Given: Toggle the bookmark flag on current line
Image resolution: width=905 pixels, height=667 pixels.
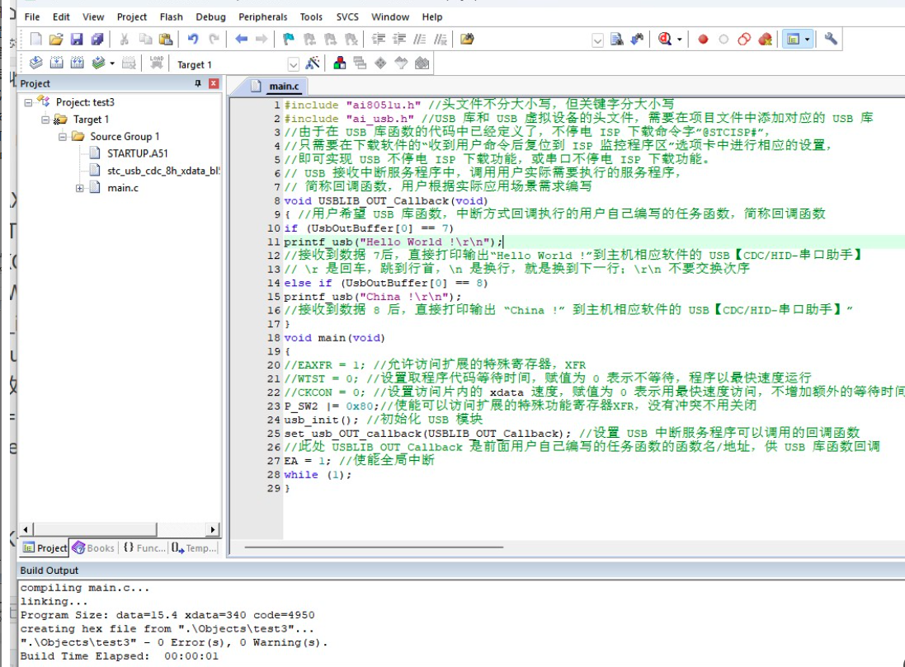Looking at the screenshot, I should click(x=289, y=39).
